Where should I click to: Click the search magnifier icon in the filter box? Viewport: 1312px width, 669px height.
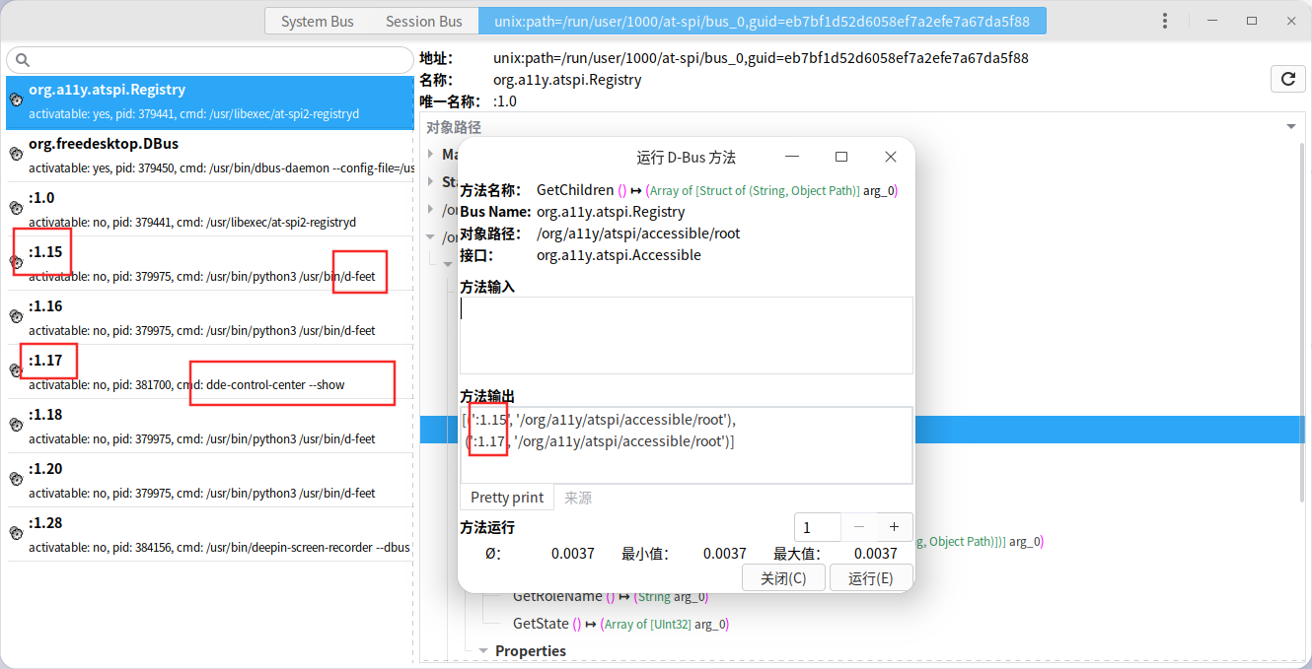(x=24, y=60)
